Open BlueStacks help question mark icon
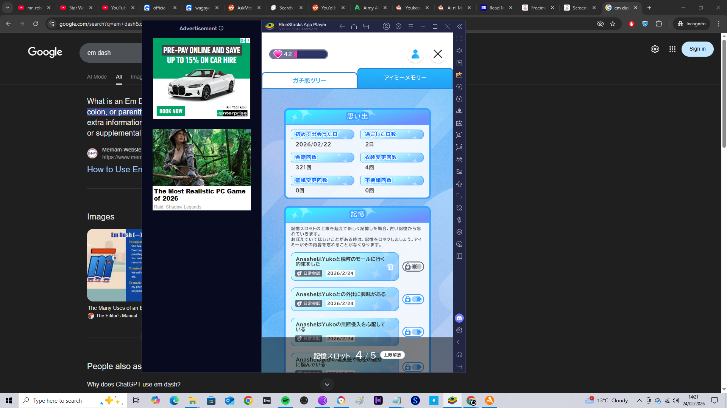 coord(398,26)
